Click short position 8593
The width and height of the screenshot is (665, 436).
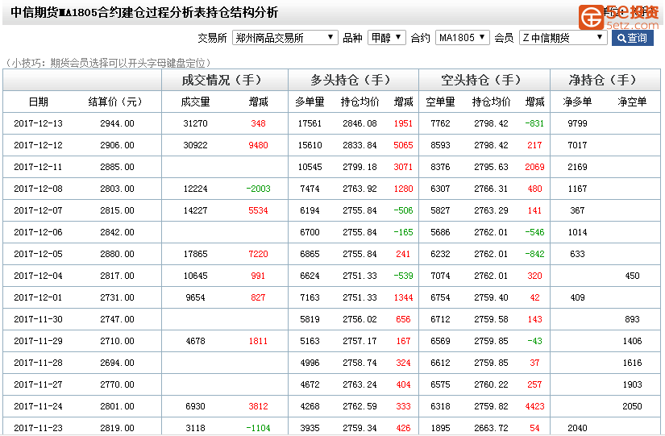click(440, 145)
